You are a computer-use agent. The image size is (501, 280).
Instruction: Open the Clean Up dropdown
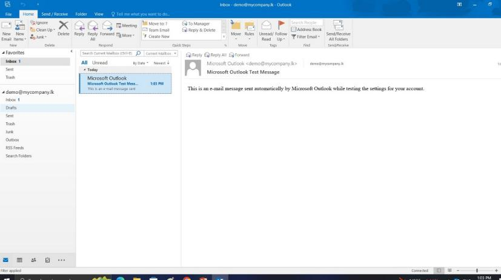pos(42,30)
